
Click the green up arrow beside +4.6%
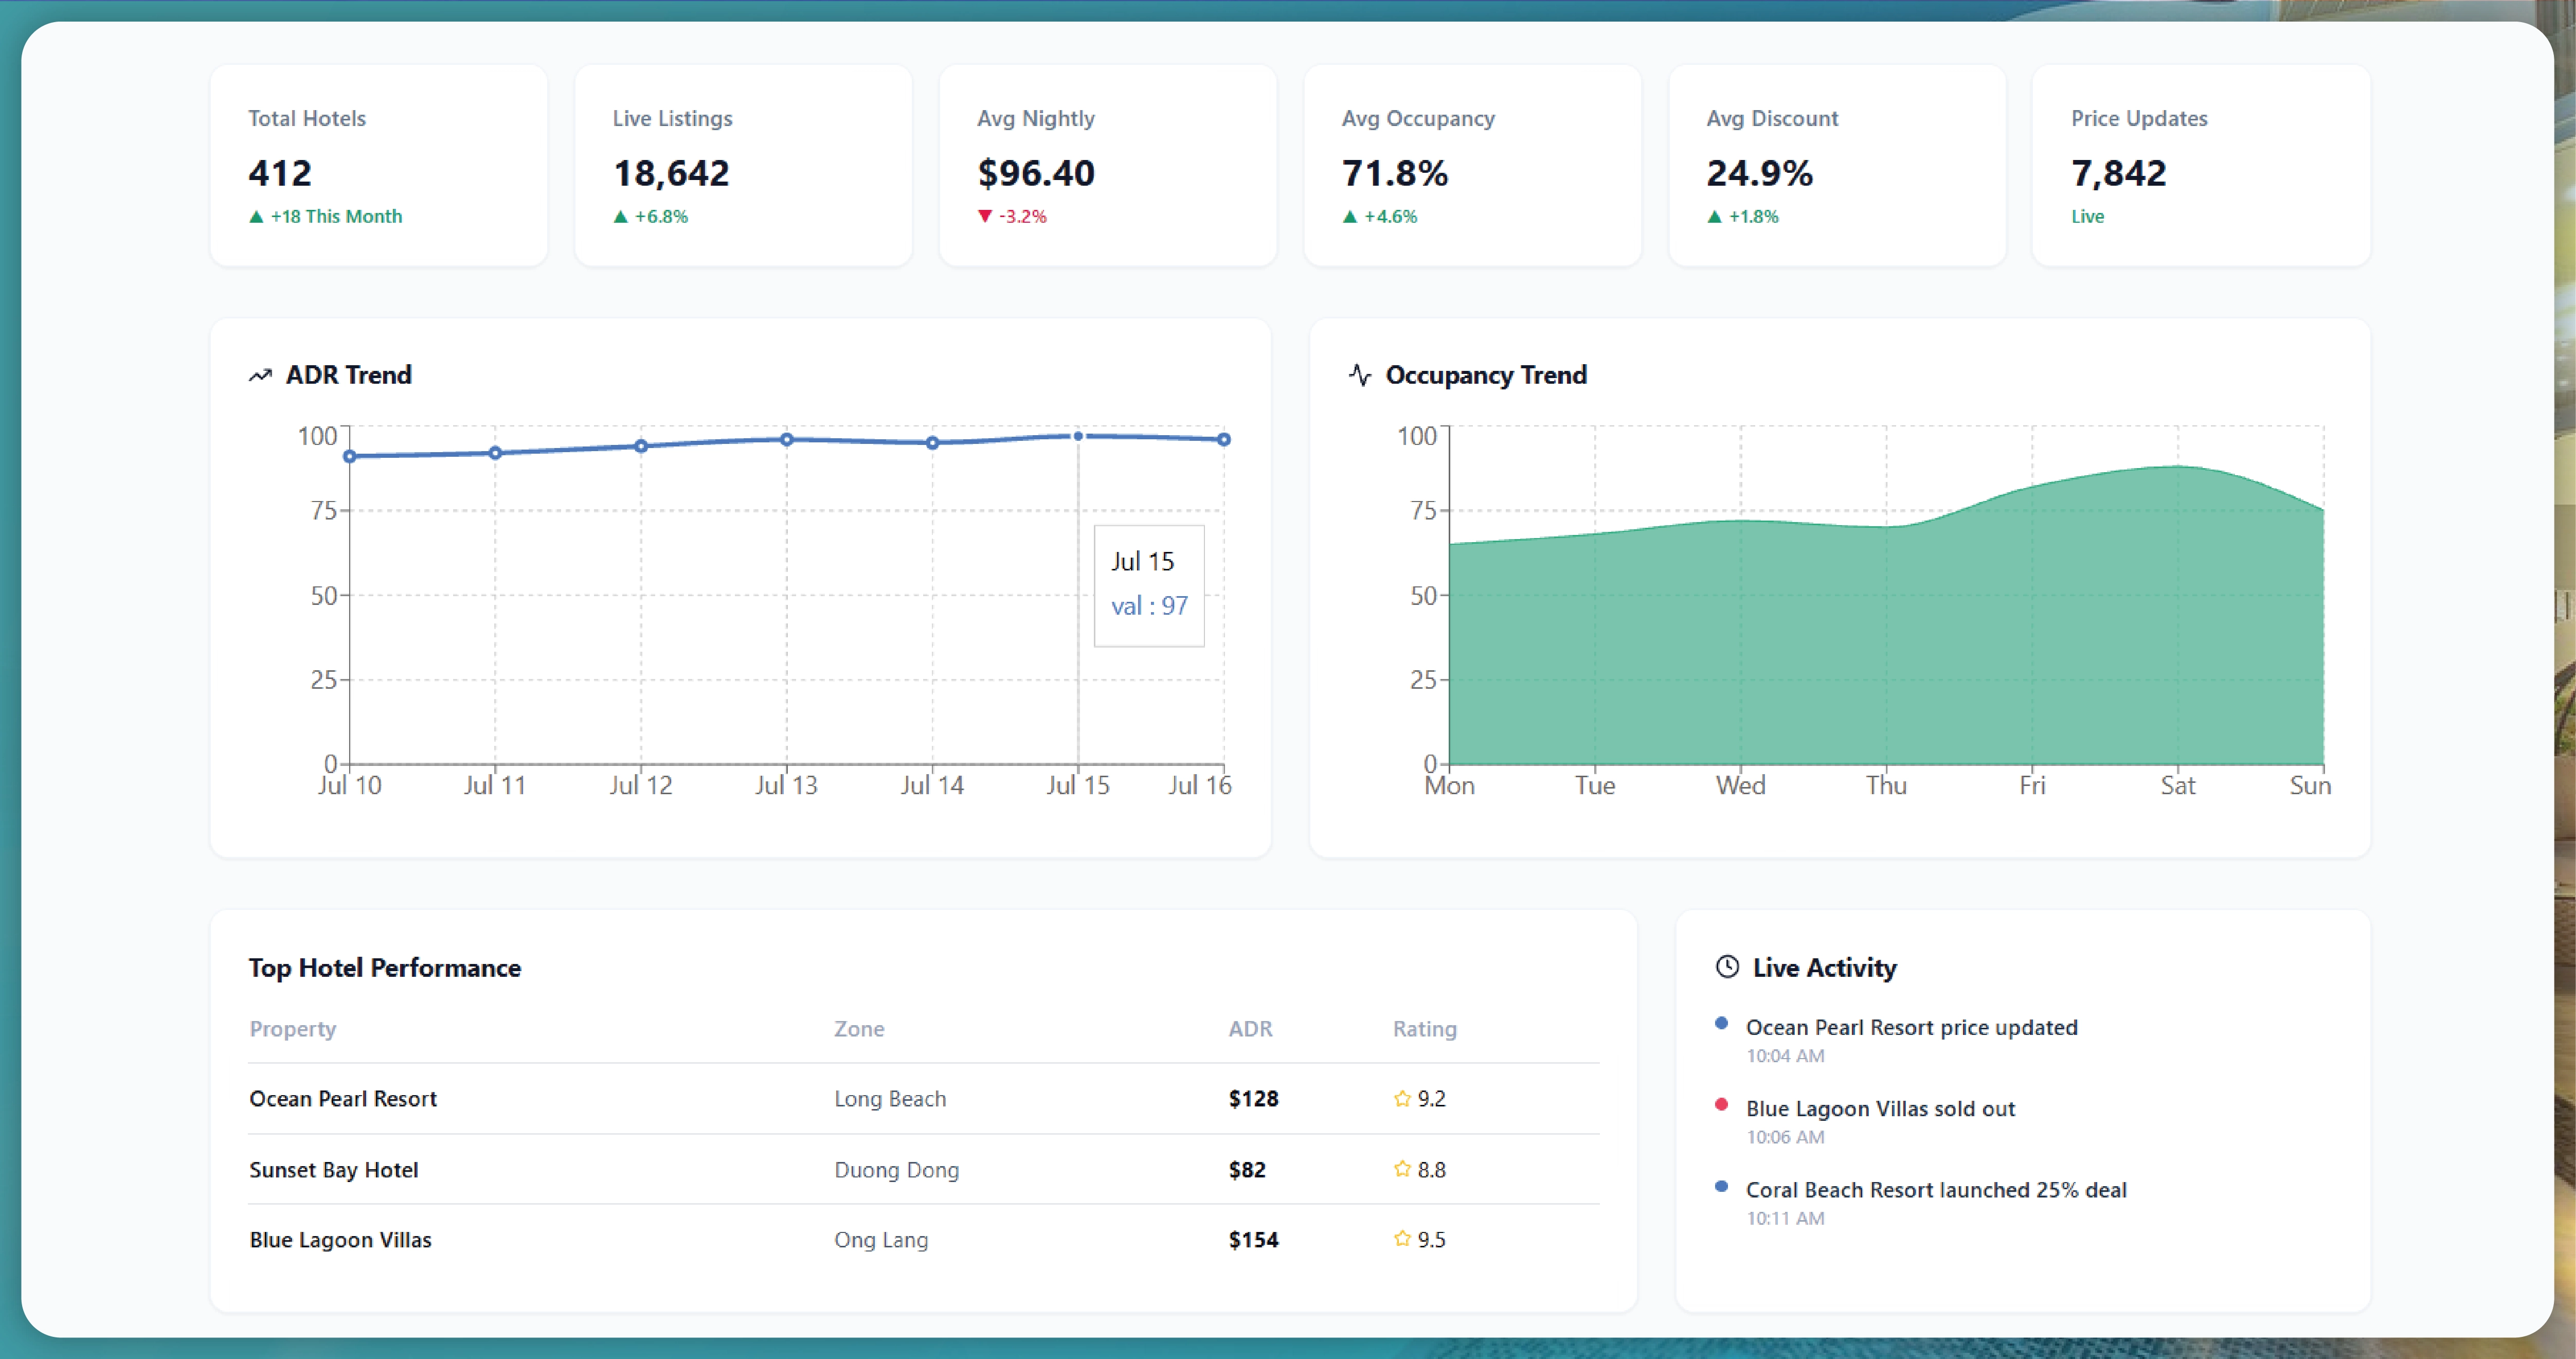1350,216
